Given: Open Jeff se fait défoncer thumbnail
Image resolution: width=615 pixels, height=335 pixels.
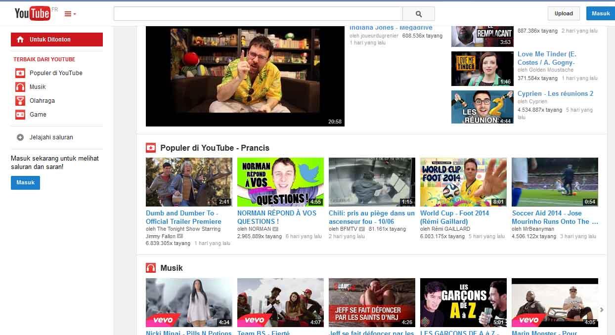Looking at the screenshot, I should (372, 302).
